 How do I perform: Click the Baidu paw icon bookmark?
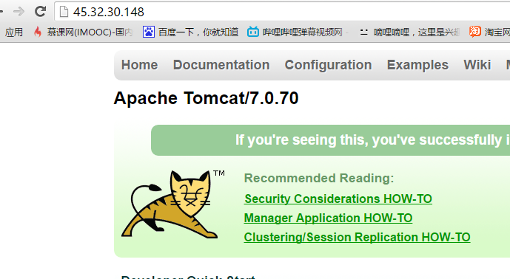pos(149,32)
